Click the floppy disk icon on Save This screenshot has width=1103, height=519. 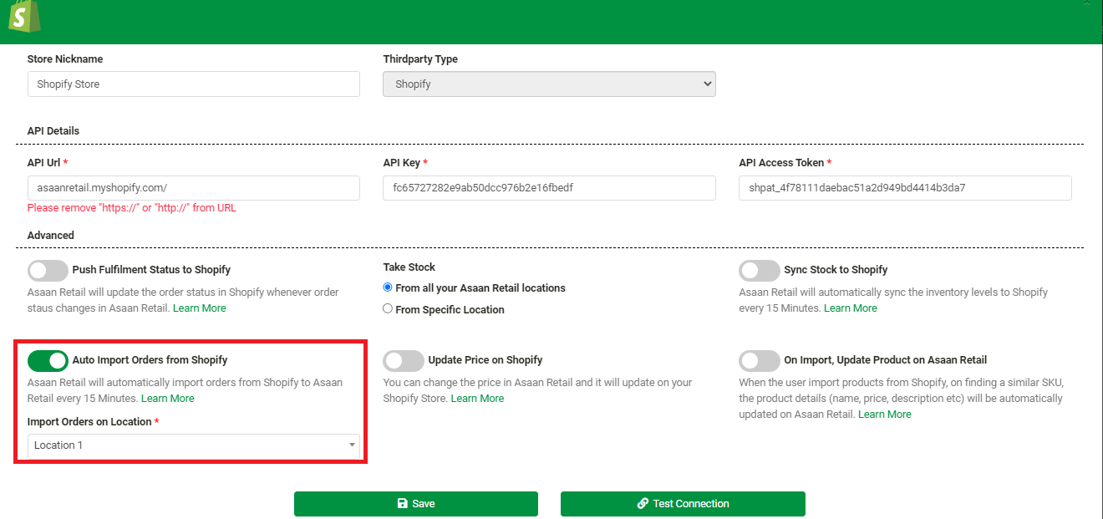tap(402, 504)
